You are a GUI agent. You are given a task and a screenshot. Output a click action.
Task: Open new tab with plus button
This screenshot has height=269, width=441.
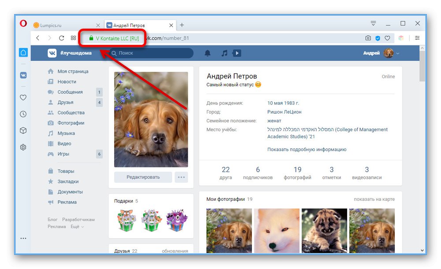(182, 25)
